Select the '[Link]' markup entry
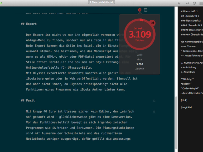203x152 pixels. click(x=184, y=100)
